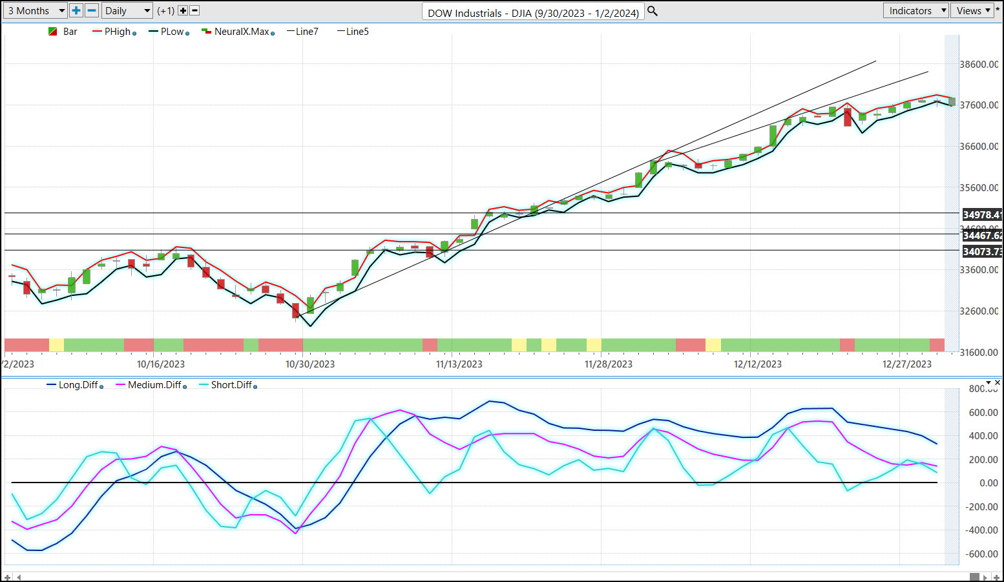Image resolution: width=1004 pixels, height=582 pixels.
Task: Click the dot next to Short.Diff
Action: coord(255,387)
